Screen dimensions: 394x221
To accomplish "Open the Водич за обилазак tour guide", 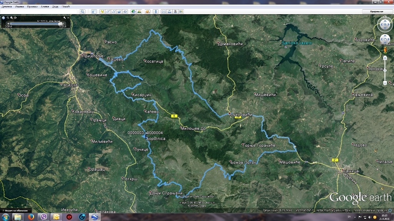I will 16,211.
